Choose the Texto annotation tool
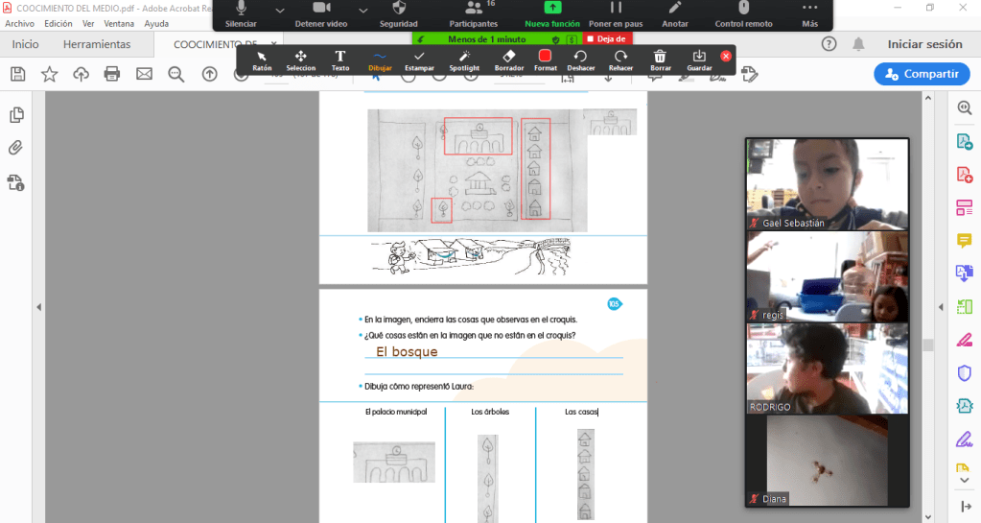Image resolution: width=981 pixels, height=523 pixels. coord(340,59)
